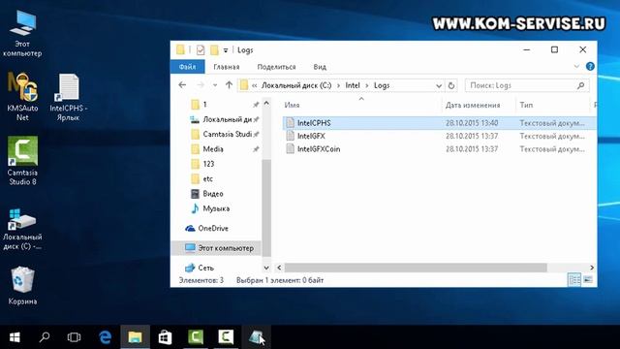Click the Forward navigation arrow
Screen dimensions: 620x349
pos(201,85)
